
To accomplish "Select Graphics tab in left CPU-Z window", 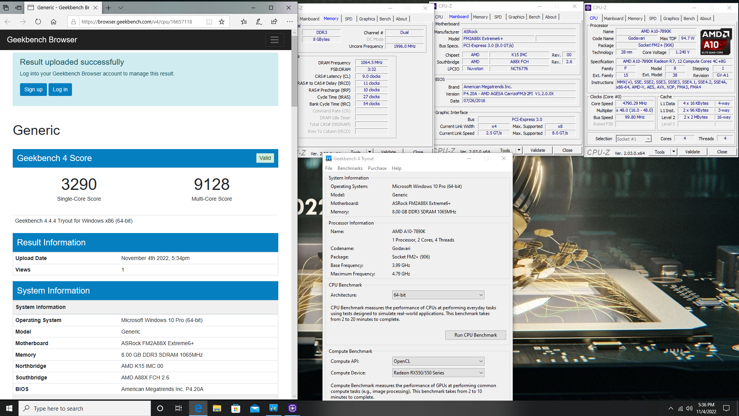I will [367, 19].
